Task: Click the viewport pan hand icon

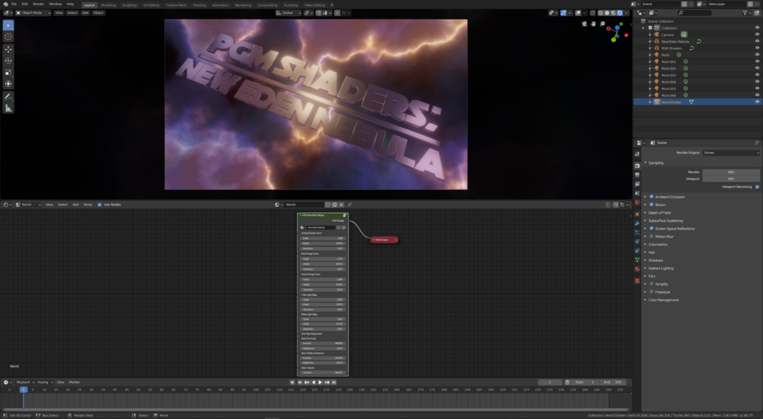Action: pyautogui.click(x=593, y=23)
